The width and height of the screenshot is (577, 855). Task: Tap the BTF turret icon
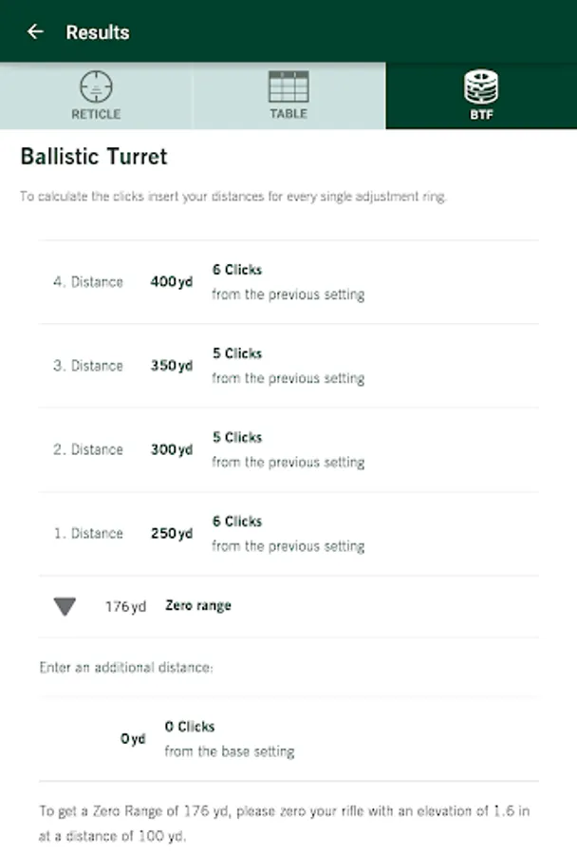click(x=481, y=87)
